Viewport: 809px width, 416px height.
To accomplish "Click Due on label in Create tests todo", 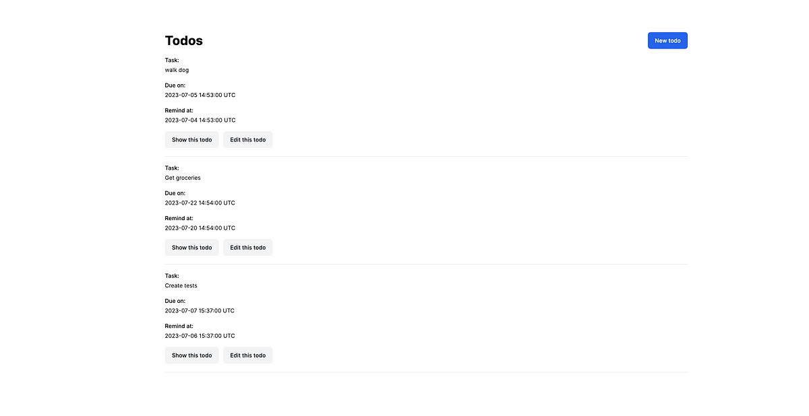I will click(175, 301).
